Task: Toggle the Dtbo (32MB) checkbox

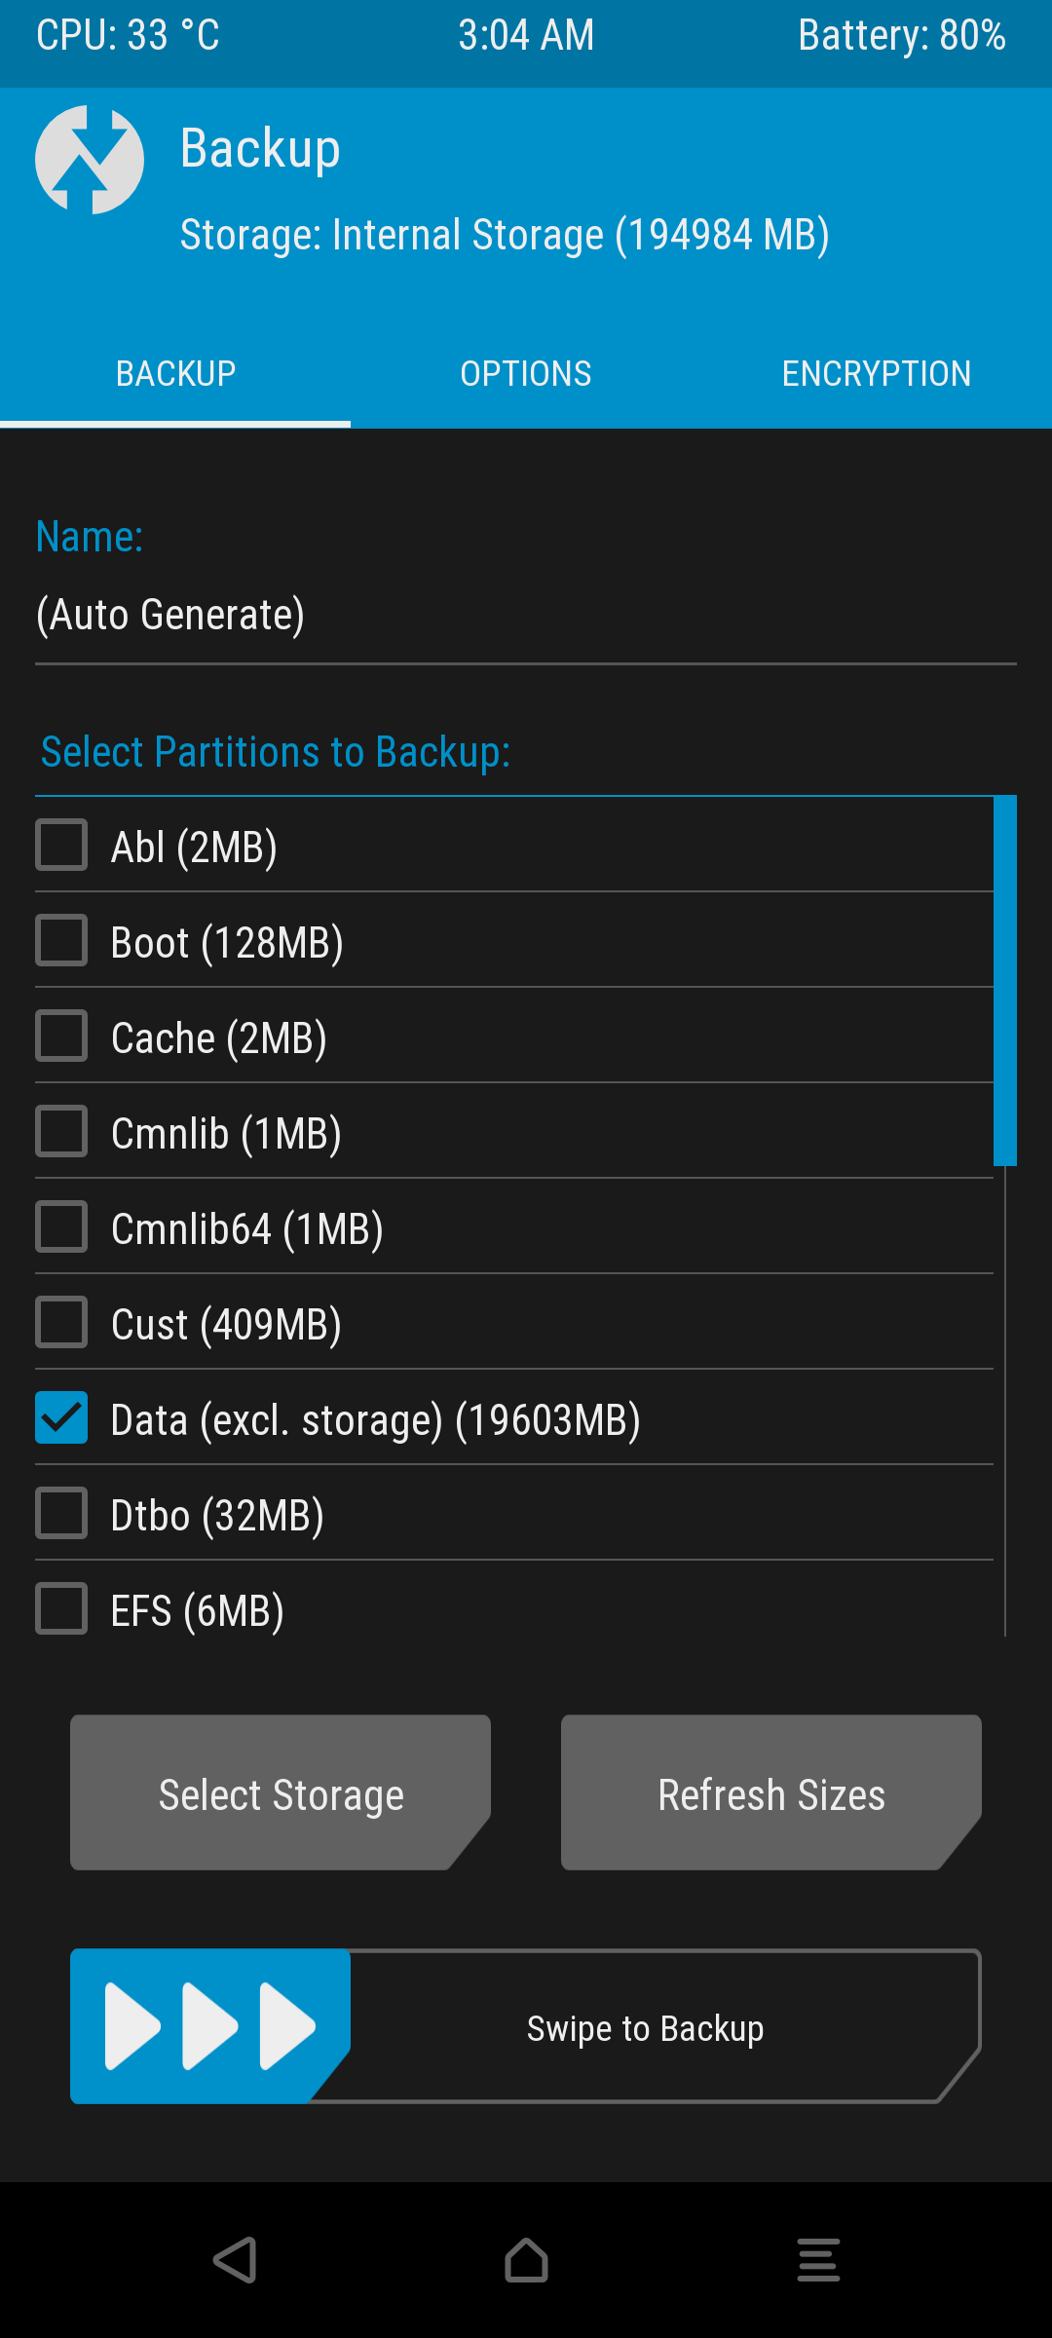Action: 61,1513
